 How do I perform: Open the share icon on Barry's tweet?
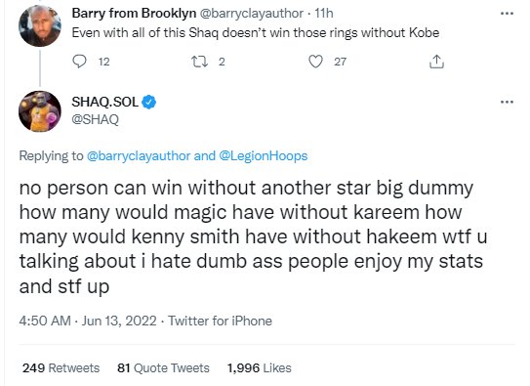tap(436, 62)
